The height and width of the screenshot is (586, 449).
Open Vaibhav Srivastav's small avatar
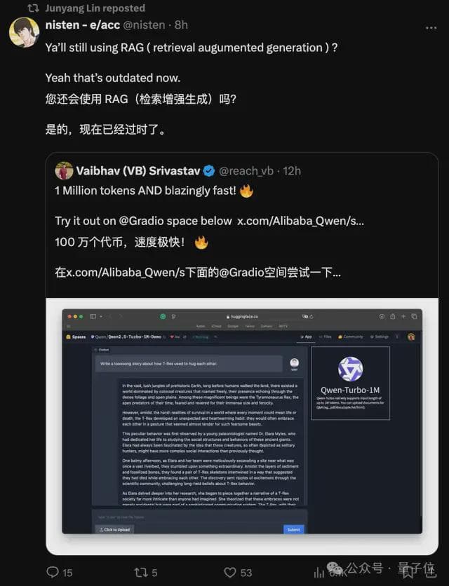click(x=64, y=171)
